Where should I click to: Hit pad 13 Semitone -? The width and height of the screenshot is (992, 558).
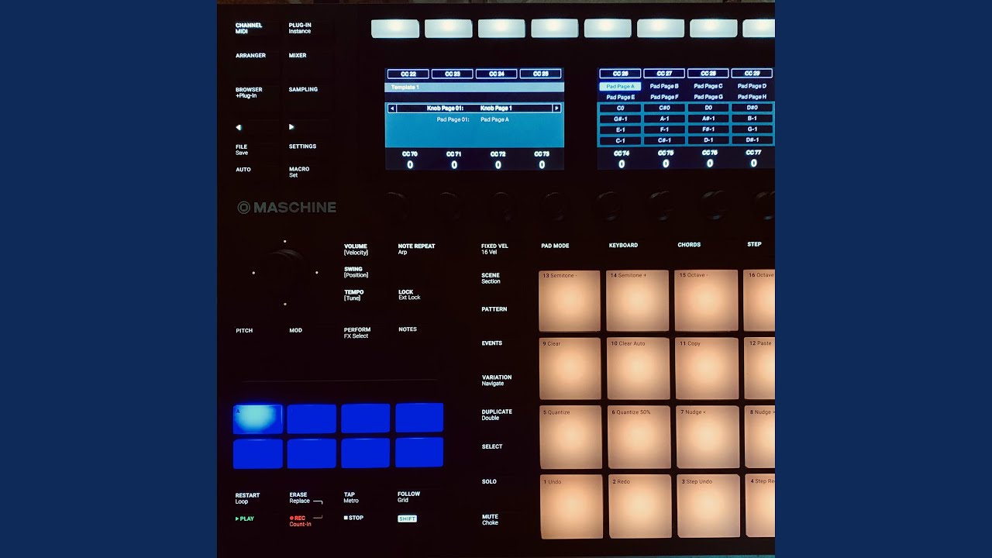[570, 301]
